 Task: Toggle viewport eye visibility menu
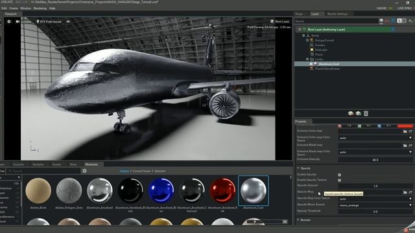(68, 21)
